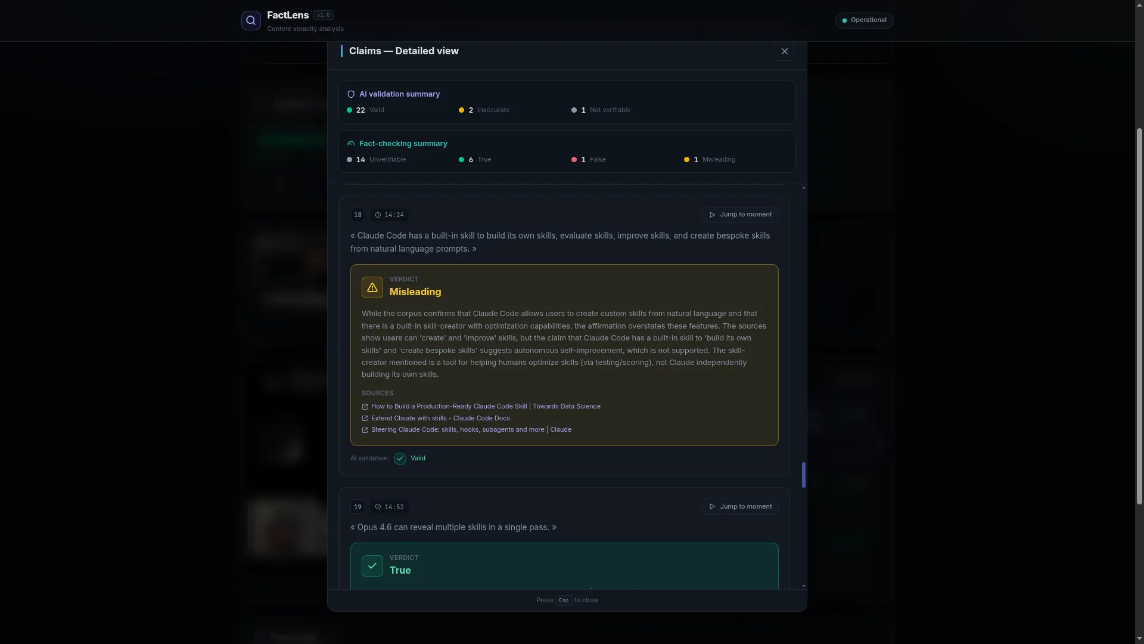Jump to moment for claim 19

tap(740, 507)
